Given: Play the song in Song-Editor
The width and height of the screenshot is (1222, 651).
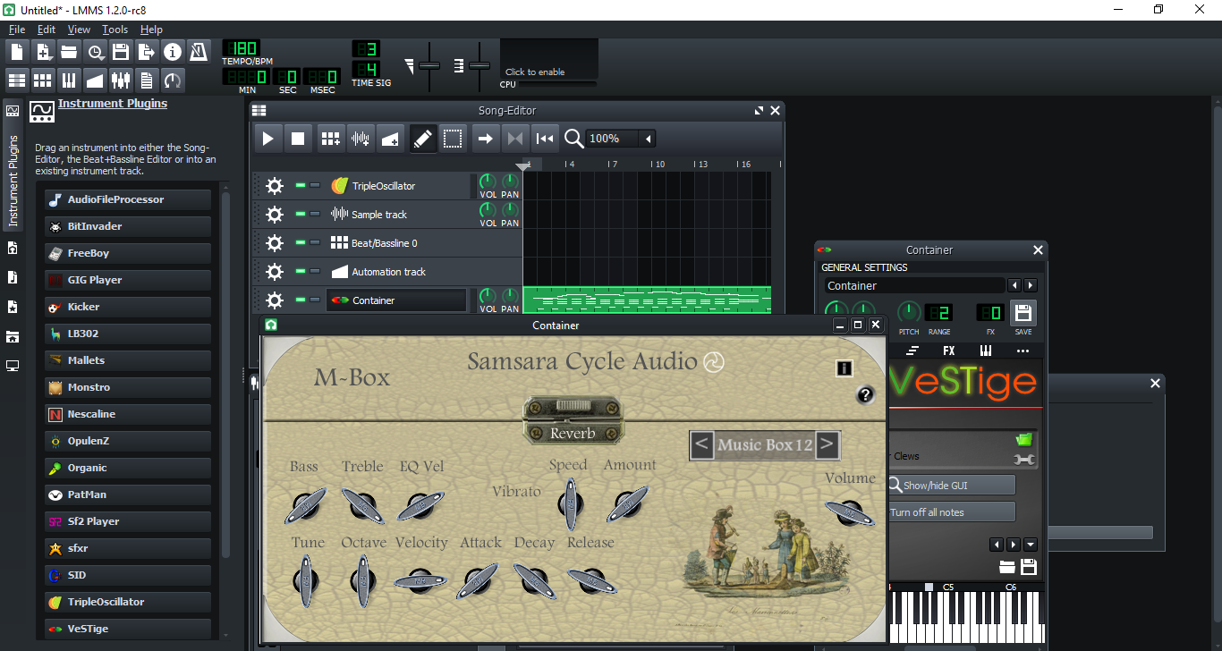Looking at the screenshot, I should click(x=267, y=139).
